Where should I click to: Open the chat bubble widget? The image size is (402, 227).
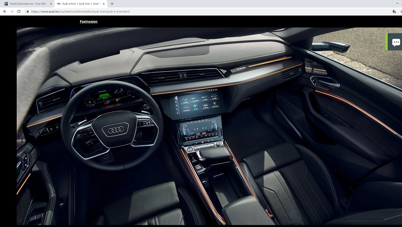395,42
